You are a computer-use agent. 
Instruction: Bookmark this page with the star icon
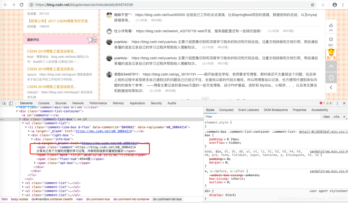click(312, 5)
